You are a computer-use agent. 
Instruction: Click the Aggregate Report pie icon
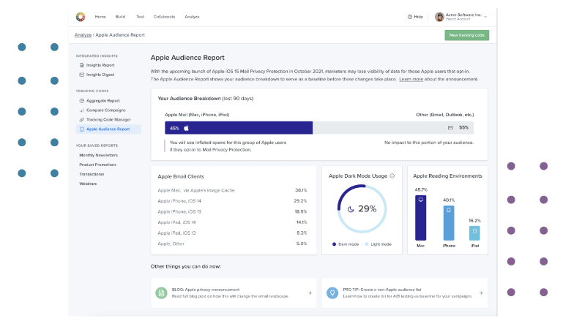82,101
